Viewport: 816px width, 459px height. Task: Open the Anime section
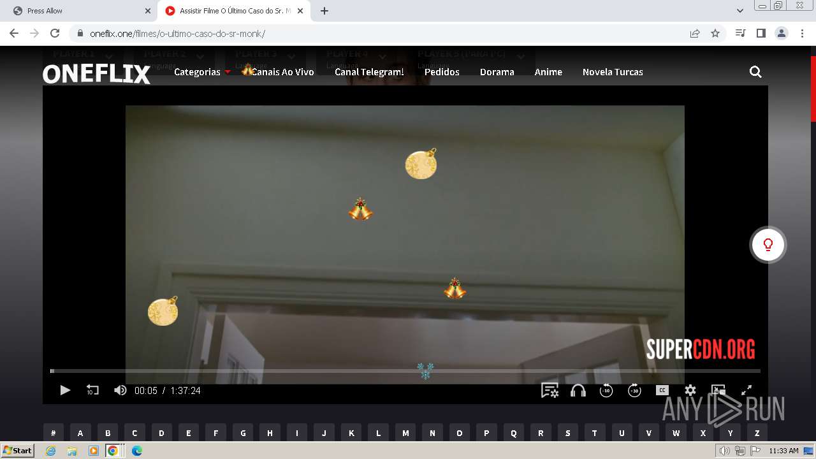tap(548, 72)
